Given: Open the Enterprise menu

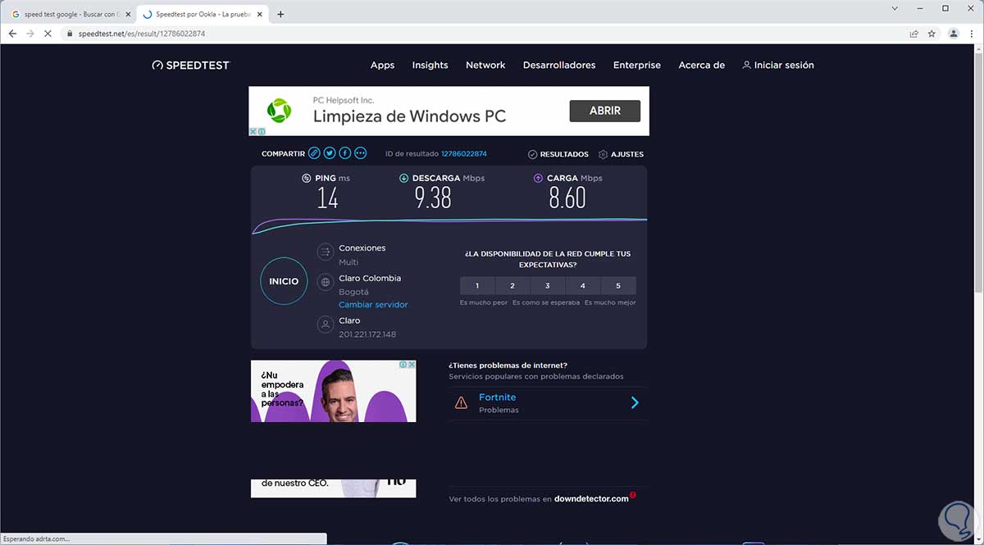Looking at the screenshot, I should (637, 65).
